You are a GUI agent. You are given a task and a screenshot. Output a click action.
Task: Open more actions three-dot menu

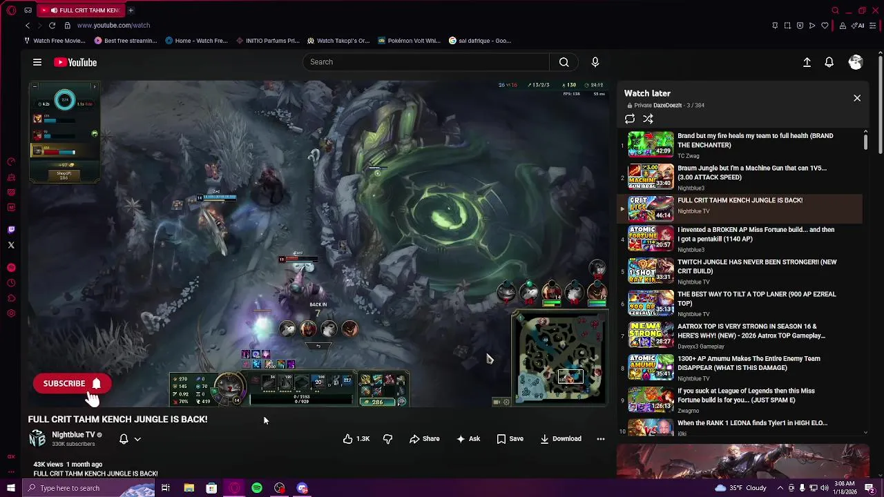tap(601, 439)
